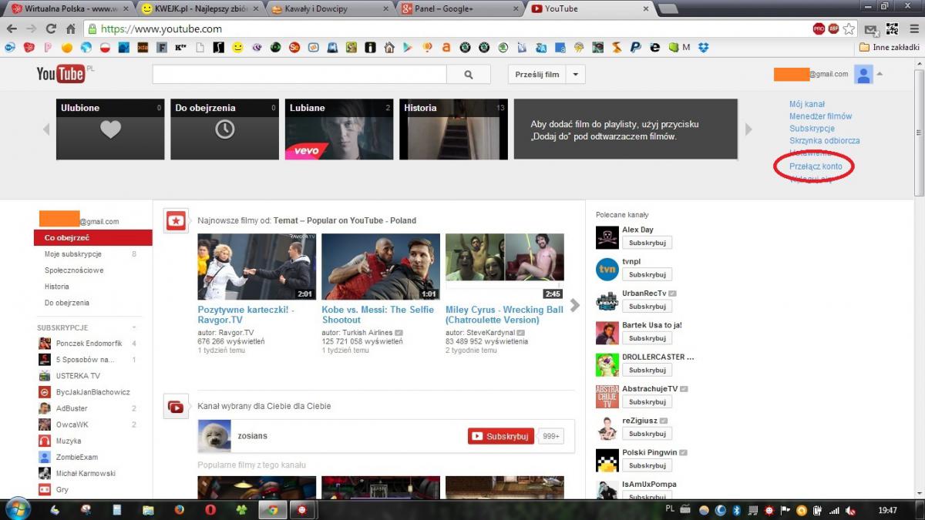The width and height of the screenshot is (925, 520).
Task: Open the tvn channel avatar
Action: pos(607,269)
